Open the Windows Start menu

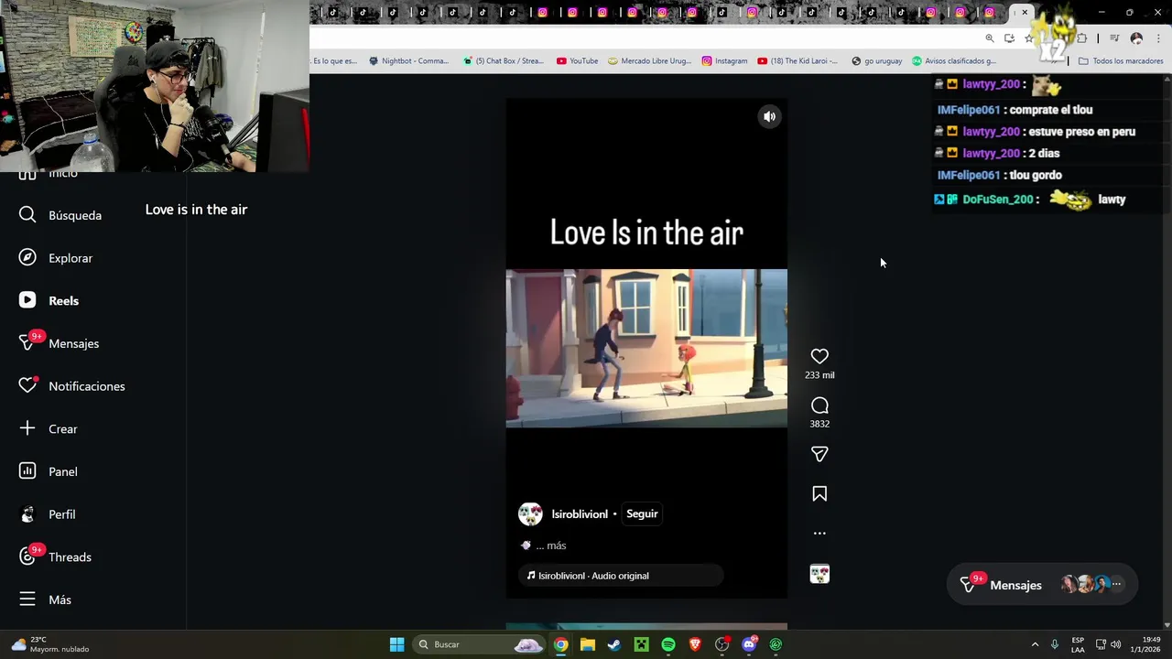[x=396, y=644]
